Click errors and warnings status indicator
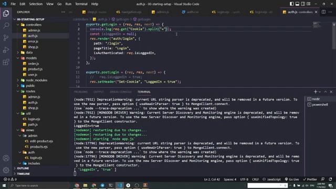This screenshot has width=336, height=189. coord(10,179)
